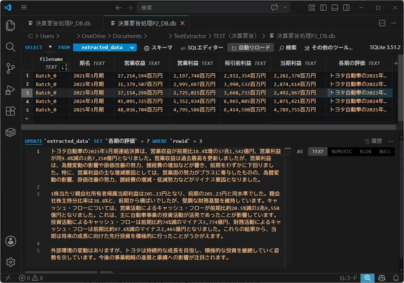Open the 履歴 history button
The width and height of the screenshot is (404, 283).
click(x=373, y=141)
